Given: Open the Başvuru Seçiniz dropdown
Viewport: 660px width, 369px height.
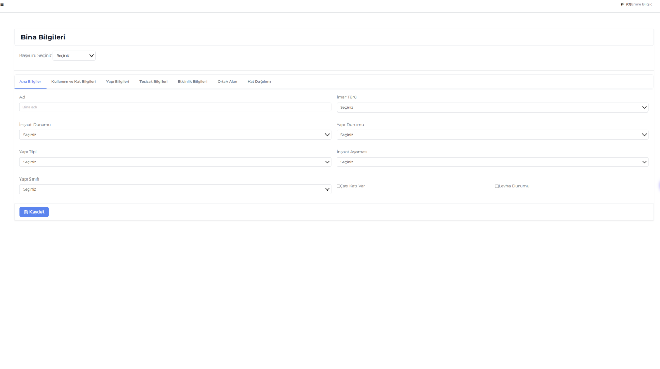Looking at the screenshot, I should (74, 55).
